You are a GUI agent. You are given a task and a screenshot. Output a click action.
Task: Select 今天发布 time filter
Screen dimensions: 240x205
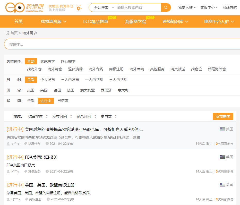coord(48,80)
